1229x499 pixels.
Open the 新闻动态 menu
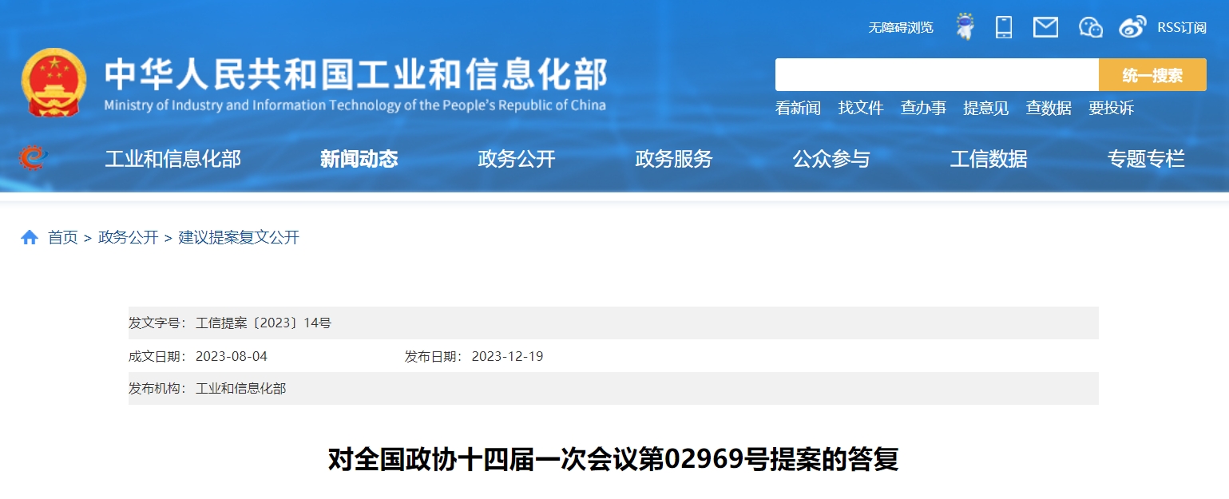pos(359,159)
